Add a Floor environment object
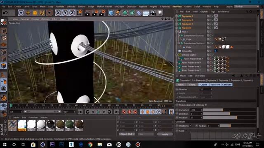This screenshot has width=264, height=148. 146,13
